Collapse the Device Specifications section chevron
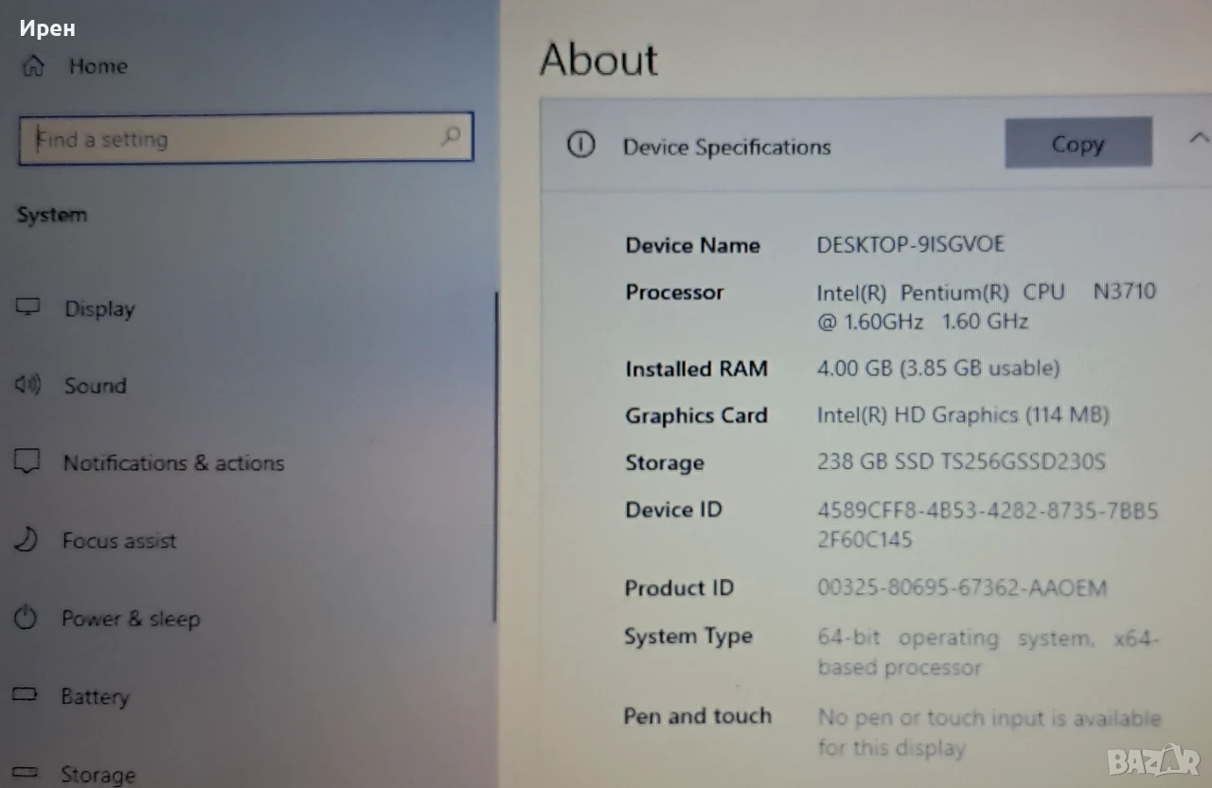This screenshot has width=1212, height=788. (1198, 139)
